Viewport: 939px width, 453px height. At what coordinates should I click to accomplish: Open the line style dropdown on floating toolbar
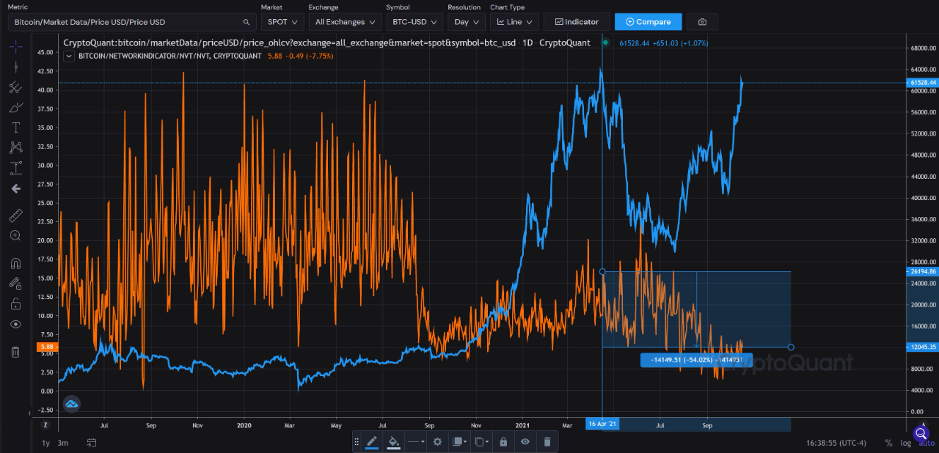coord(415,441)
